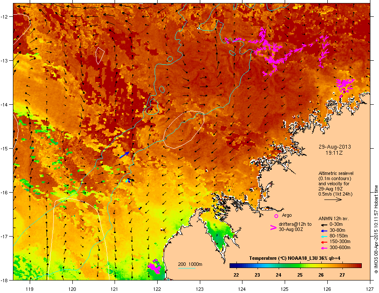Viewport: 379px width, 293px height.
Task: Click the 'Altimetric sealevel' text
Action: pos(336,173)
